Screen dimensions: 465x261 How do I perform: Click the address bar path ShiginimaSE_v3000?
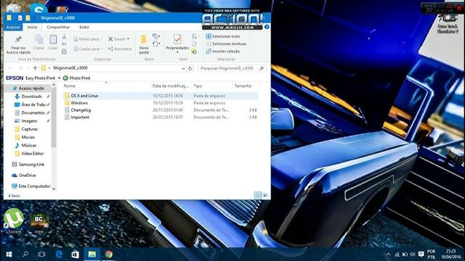[x=70, y=68]
